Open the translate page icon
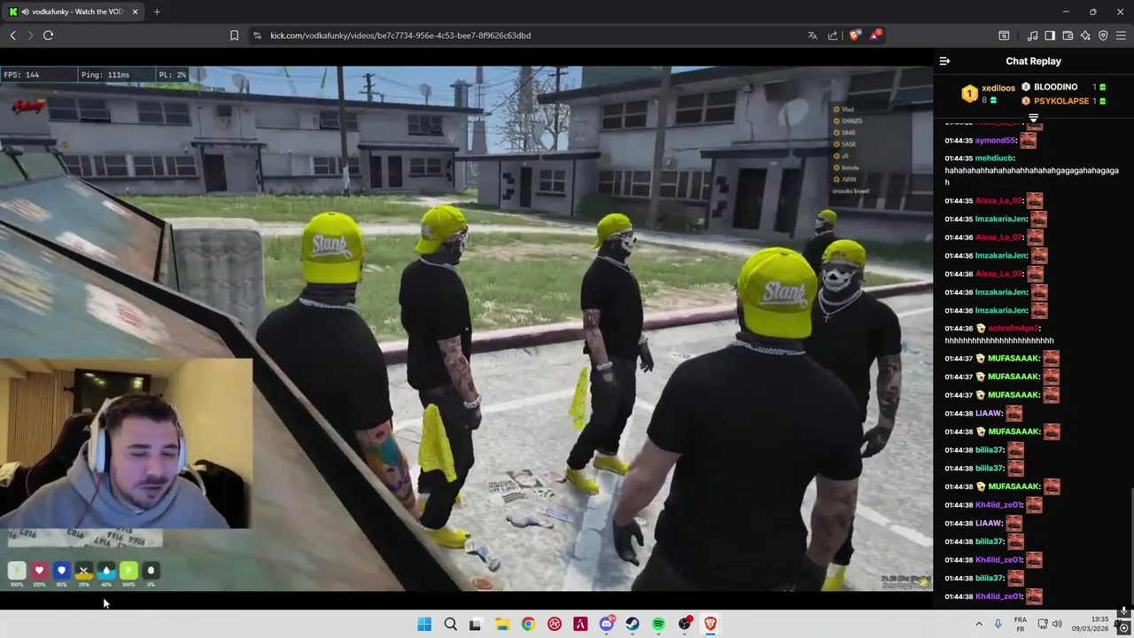 tap(812, 35)
